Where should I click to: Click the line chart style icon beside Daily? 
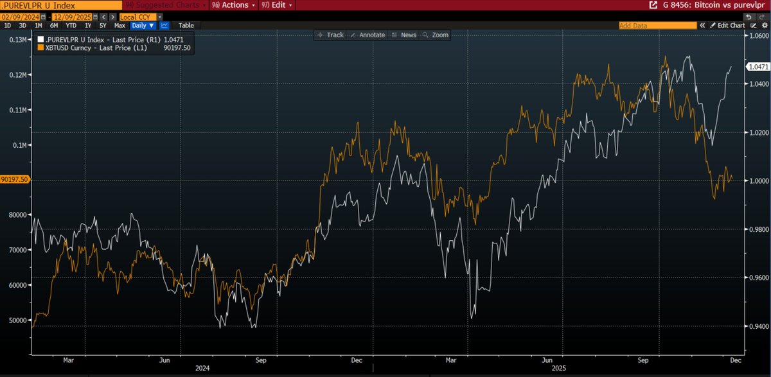tap(164, 25)
